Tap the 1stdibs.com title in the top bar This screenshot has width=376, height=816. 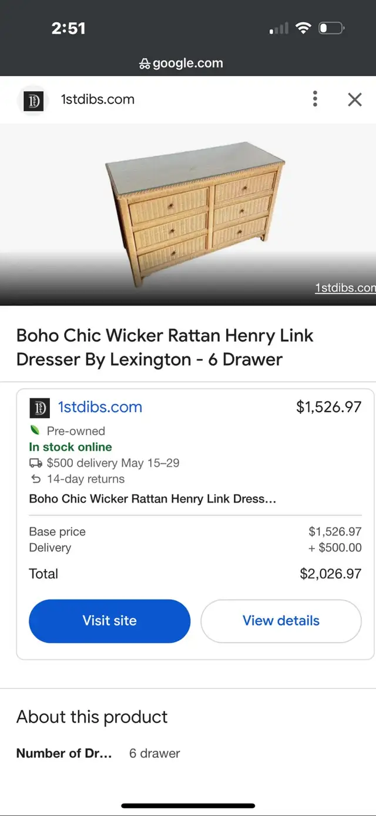[96, 100]
